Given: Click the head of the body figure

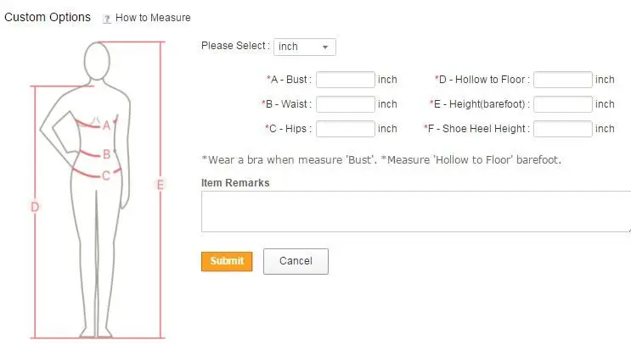Looking at the screenshot, I should coord(97,61).
